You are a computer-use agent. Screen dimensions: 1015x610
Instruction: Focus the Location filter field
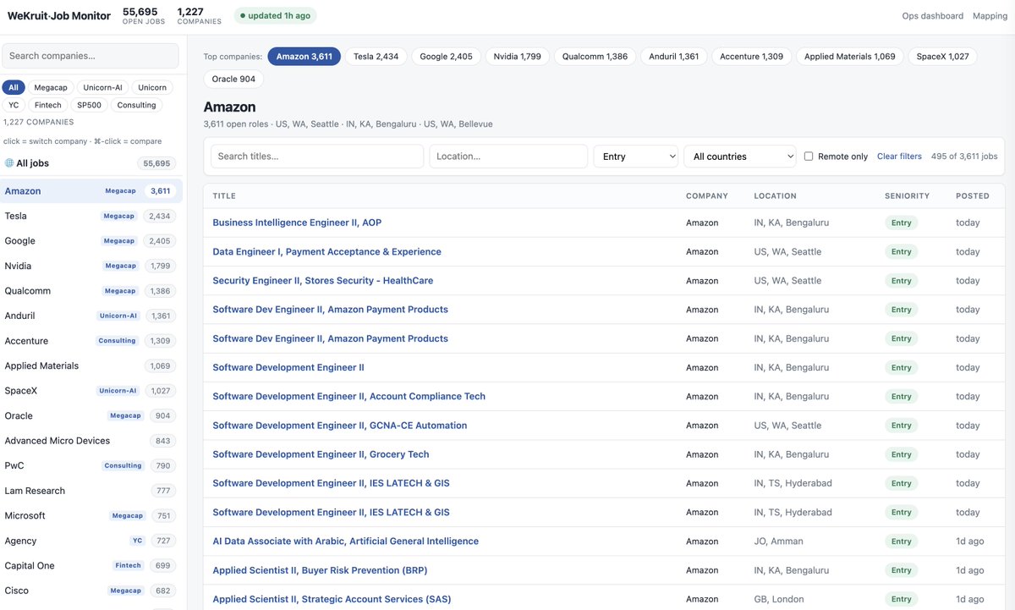[x=508, y=157]
